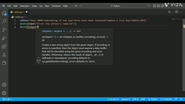Open the Testing flask view

click(x=4, y=55)
